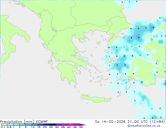Viewport: 166px width, 128px height.
Task: Select the 30–35 mm purple legend swatch
Action: pyautogui.click(x=59, y=125)
